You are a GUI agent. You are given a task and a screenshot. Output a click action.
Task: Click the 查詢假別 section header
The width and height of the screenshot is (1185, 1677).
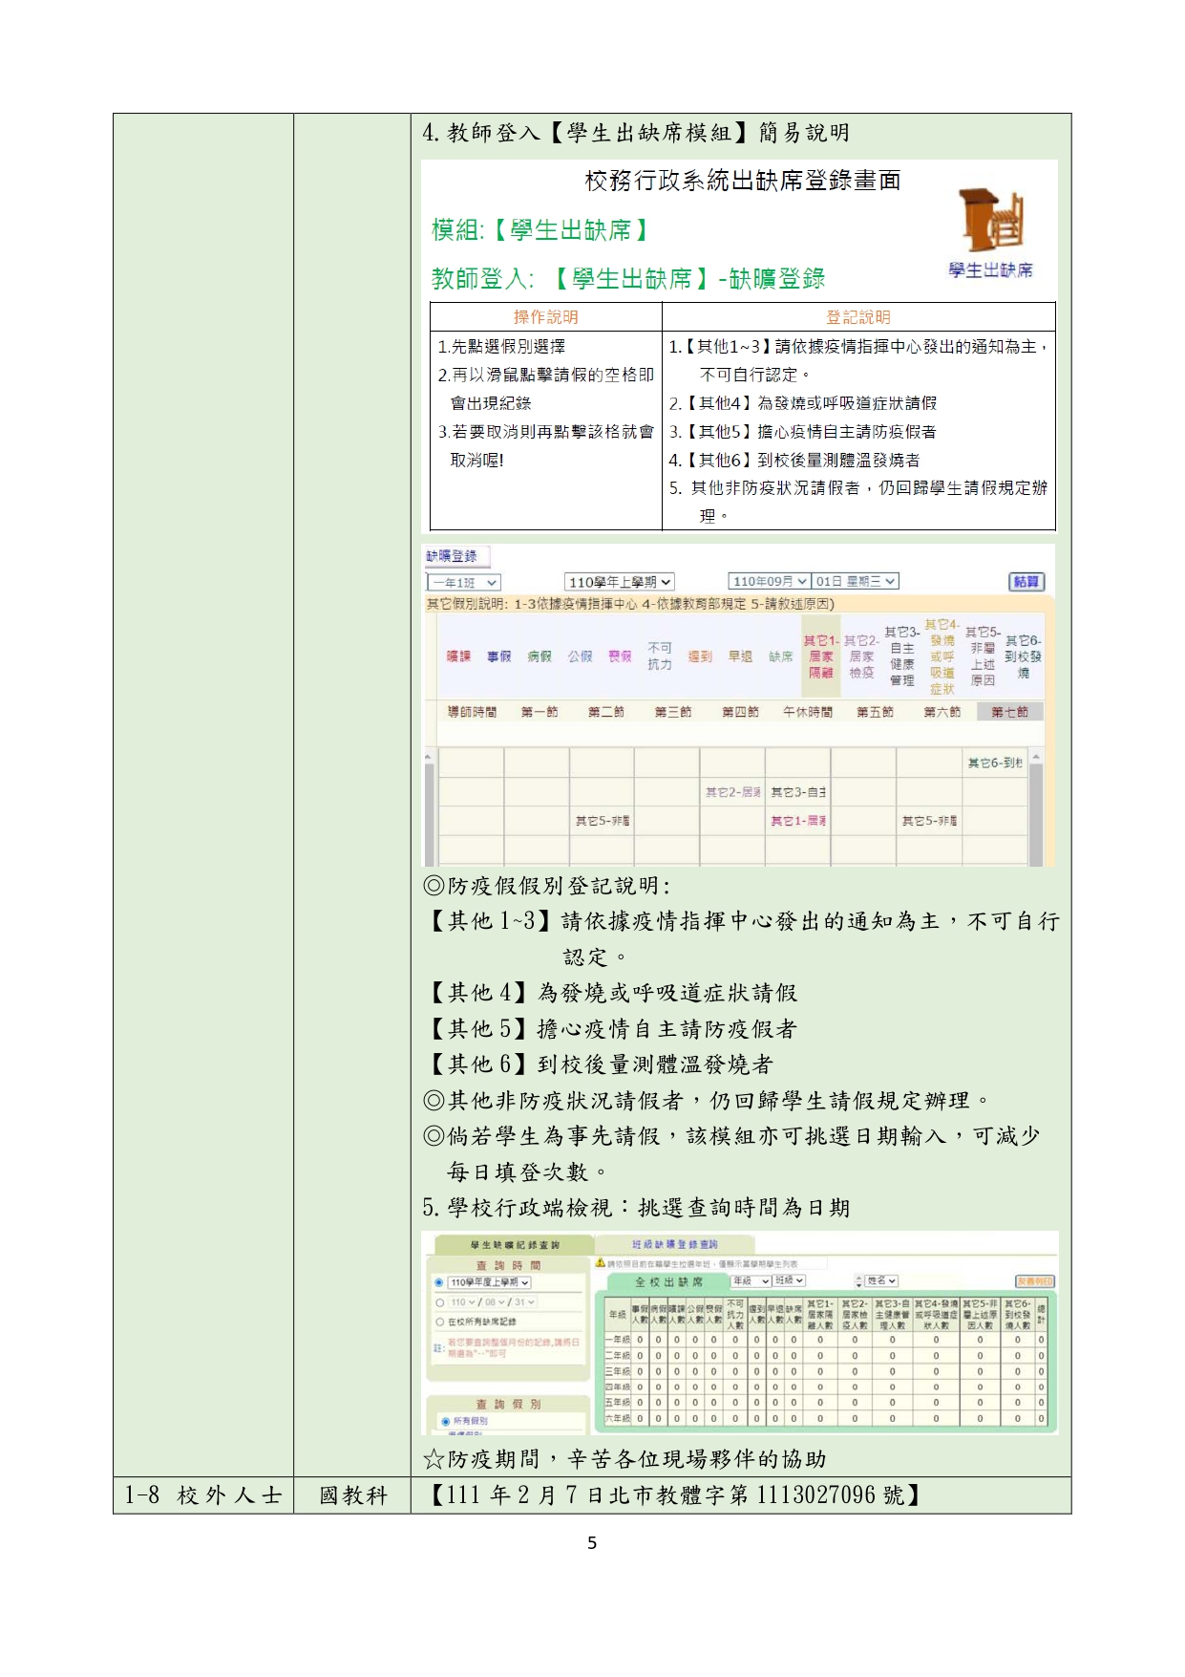tap(509, 1404)
